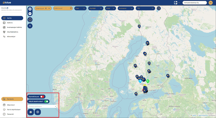Click the green map marker pin
The height and width of the screenshot is (118, 216).
(x=148, y=81)
